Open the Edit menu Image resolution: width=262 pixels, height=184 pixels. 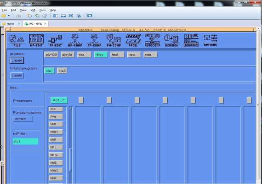13,10
